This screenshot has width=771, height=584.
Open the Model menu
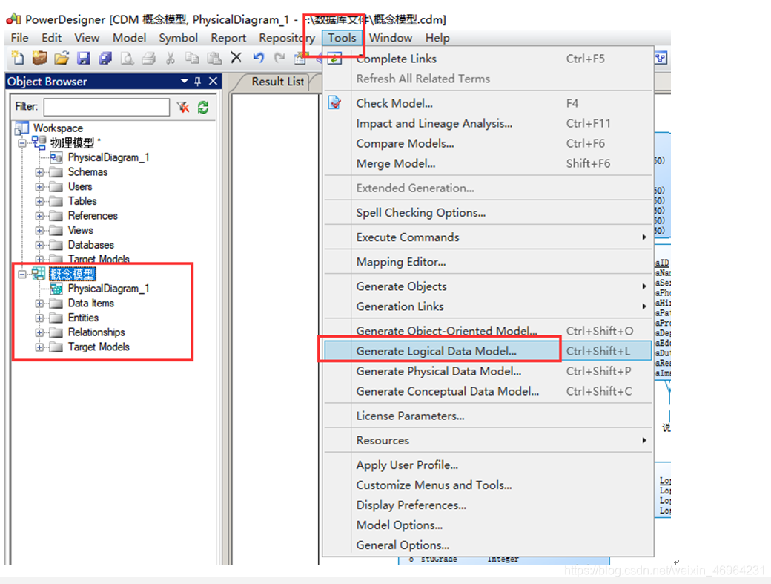click(x=129, y=38)
